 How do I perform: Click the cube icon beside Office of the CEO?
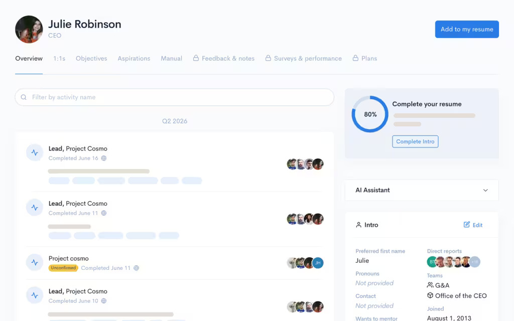pos(430,295)
